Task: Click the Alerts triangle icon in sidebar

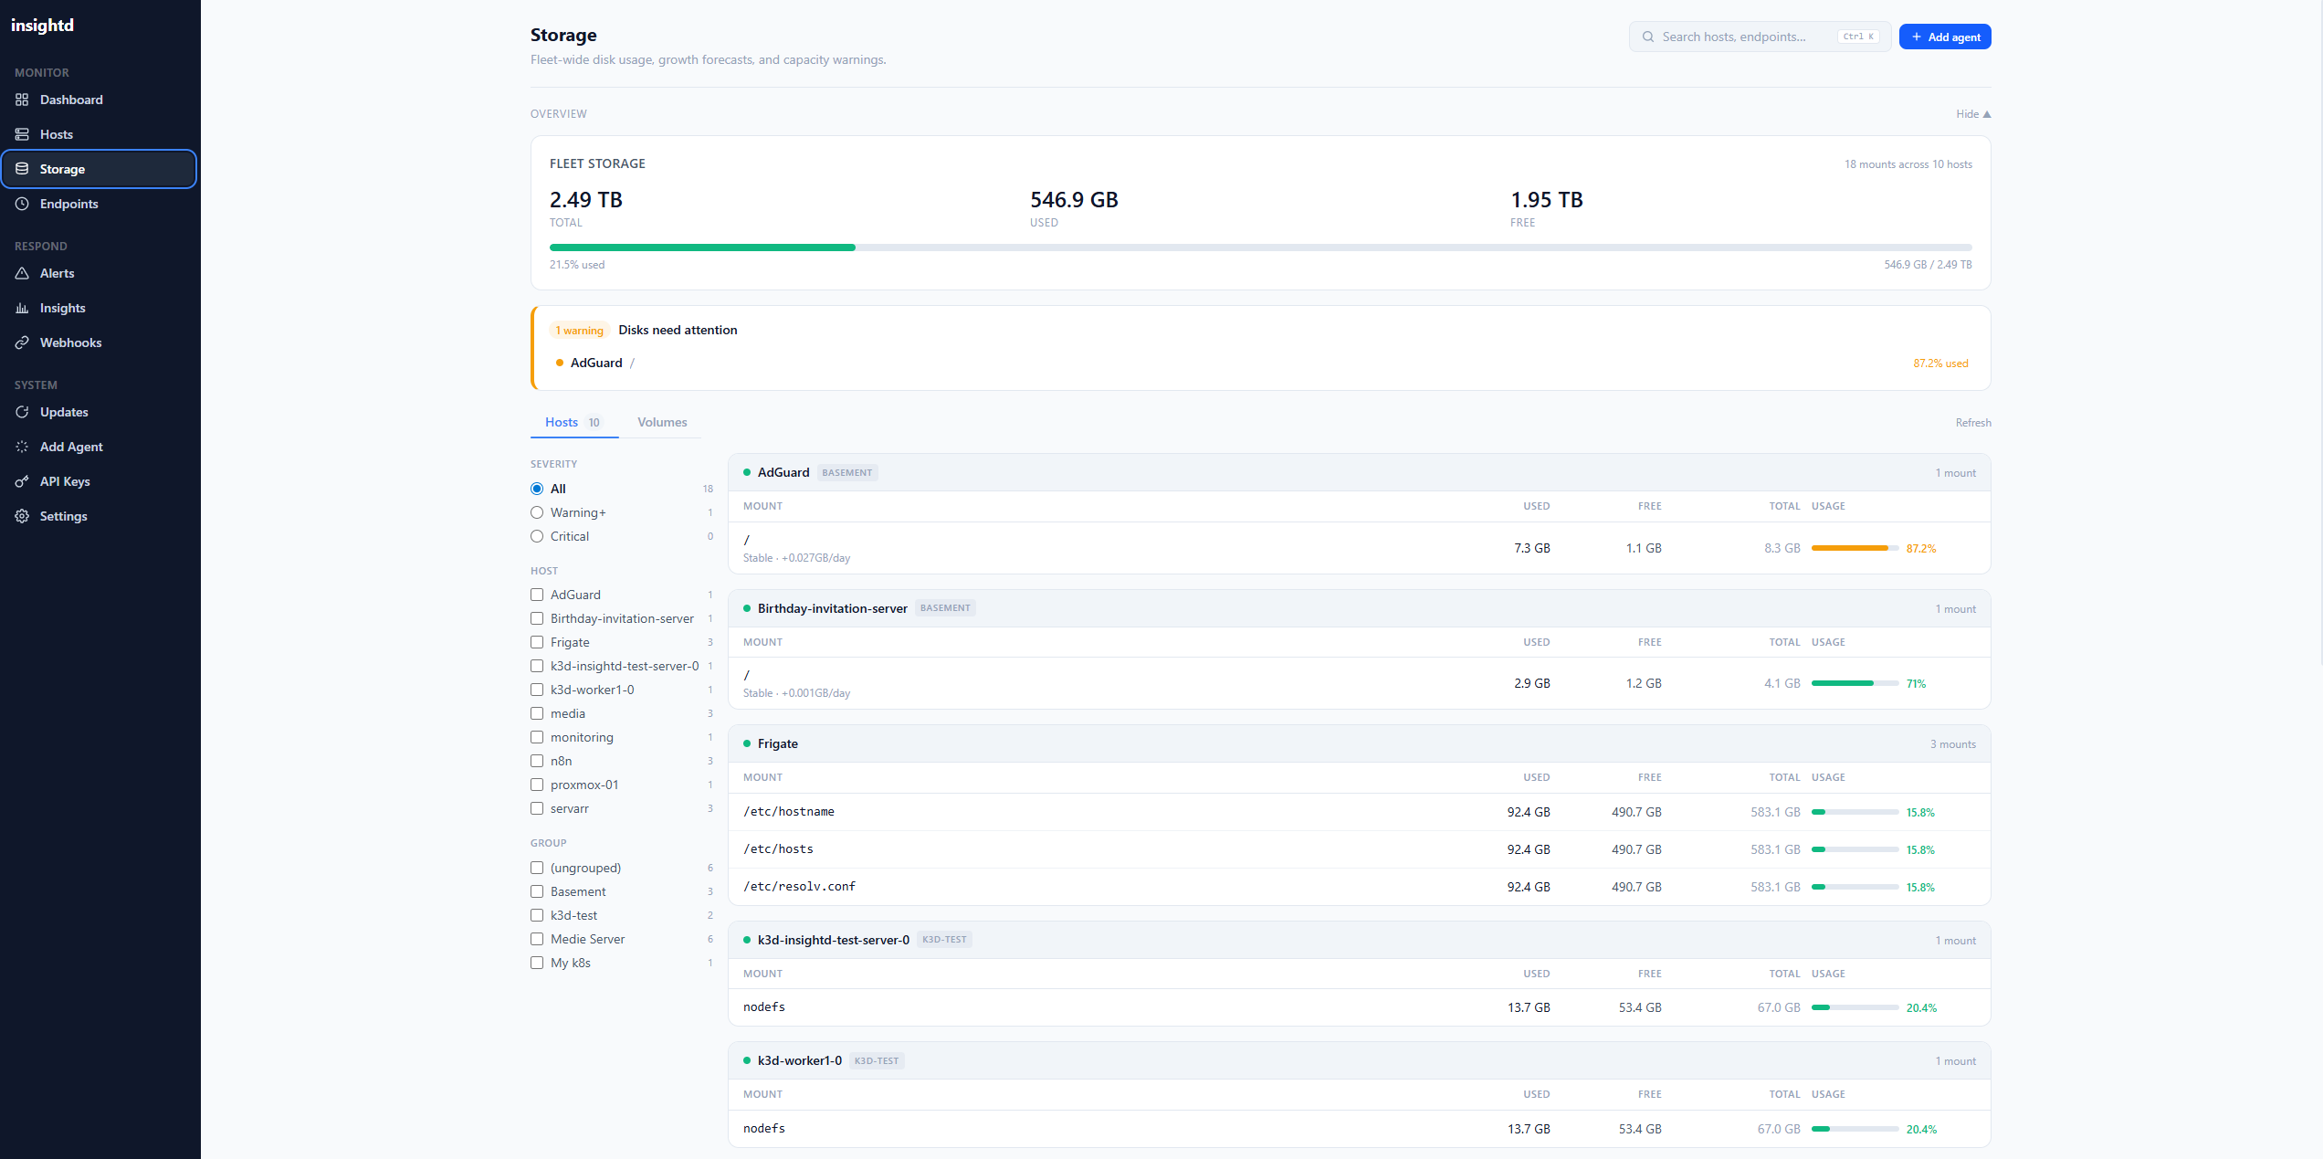Action: (x=22, y=273)
